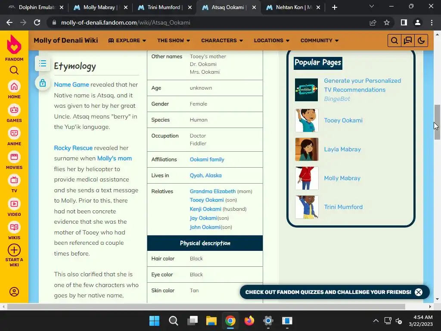Viewport: 441px width, 331px height.
Task: Expand the Locations dropdown
Action: tap(272, 41)
